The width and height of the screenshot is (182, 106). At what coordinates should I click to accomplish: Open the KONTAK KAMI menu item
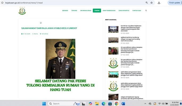pos(137,11)
